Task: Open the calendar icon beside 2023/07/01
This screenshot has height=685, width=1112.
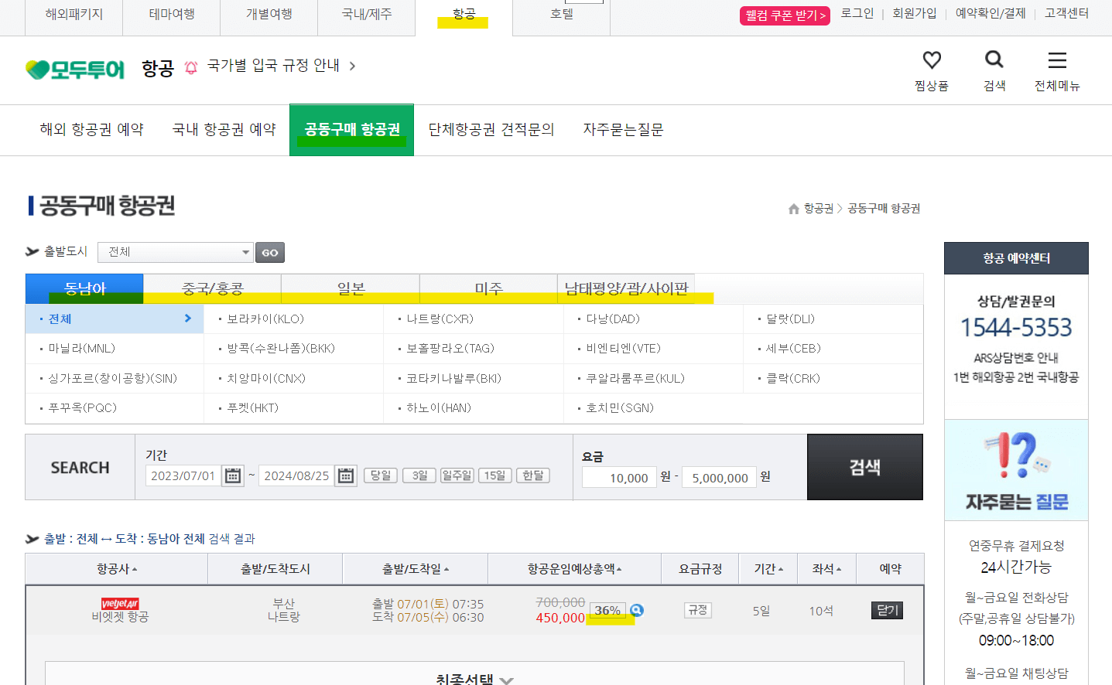Action: pos(233,475)
